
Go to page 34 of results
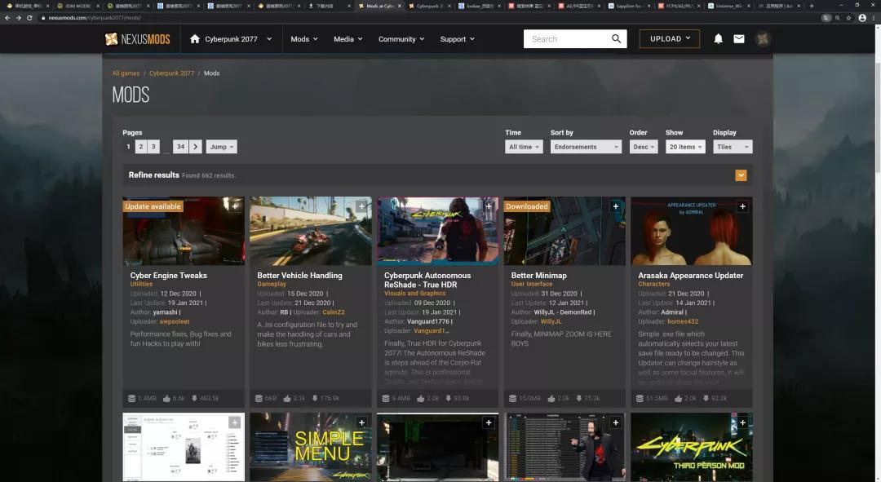(x=180, y=147)
